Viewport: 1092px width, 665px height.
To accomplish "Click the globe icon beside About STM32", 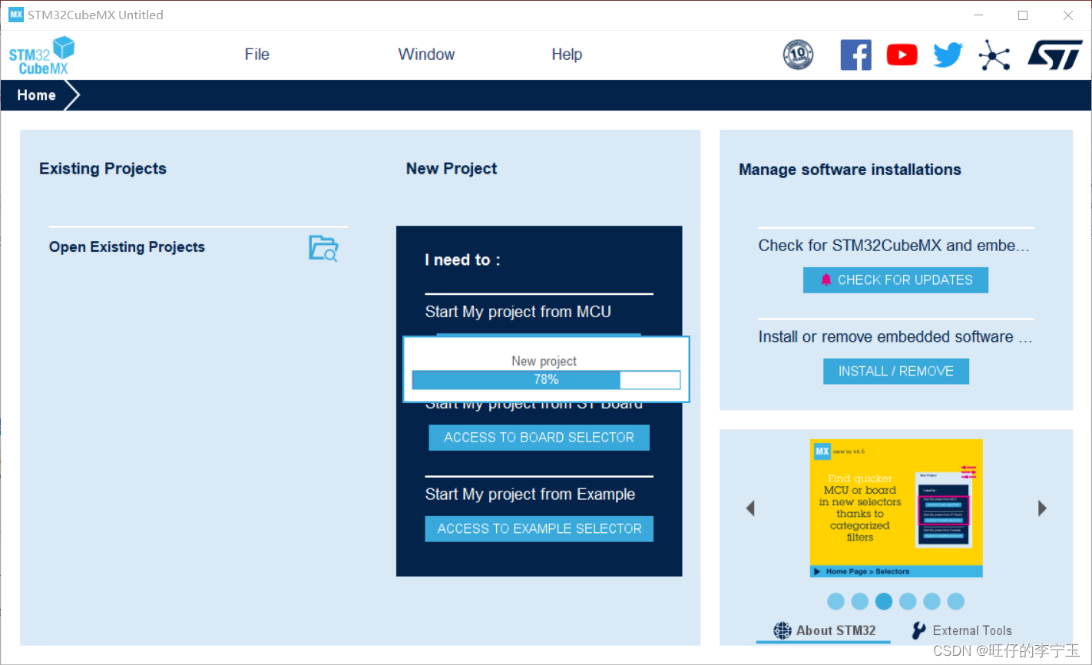I will pos(782,630).
